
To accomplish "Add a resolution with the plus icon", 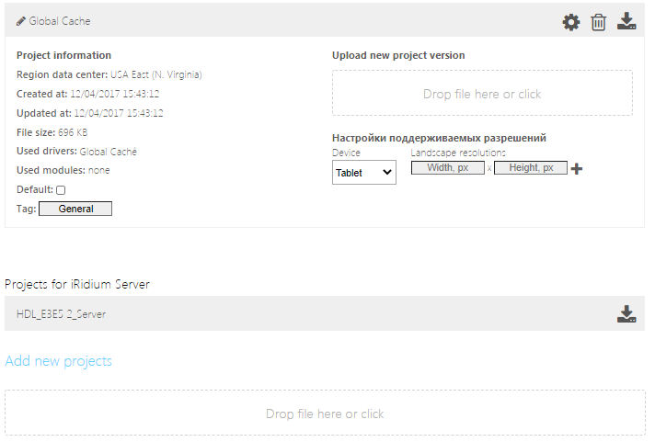I will click(577, 168).
